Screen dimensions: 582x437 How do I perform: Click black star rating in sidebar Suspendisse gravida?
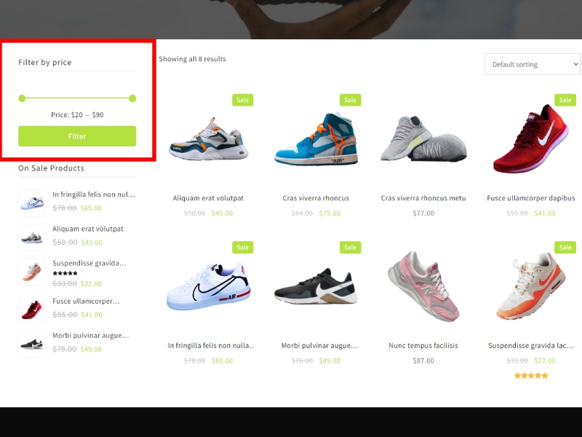65,273
